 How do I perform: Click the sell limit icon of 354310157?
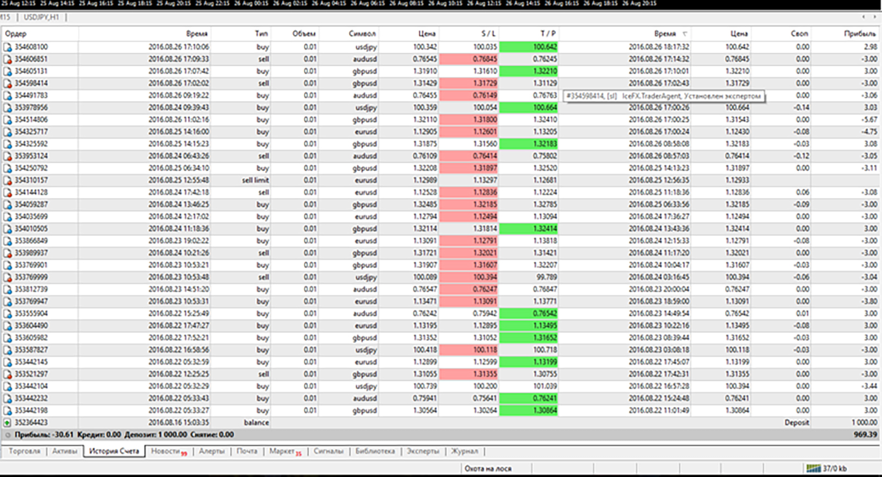(8, 181)
